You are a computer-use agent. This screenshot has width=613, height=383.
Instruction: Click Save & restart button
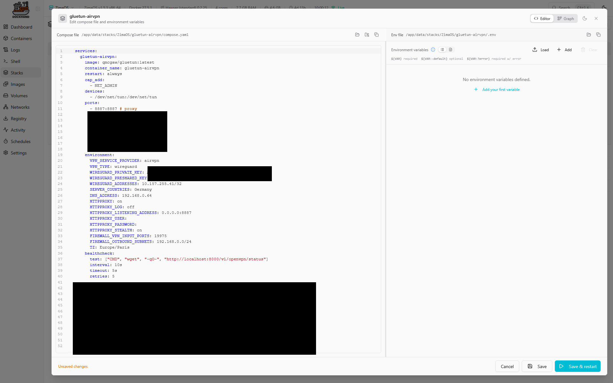tap(577, 366)
